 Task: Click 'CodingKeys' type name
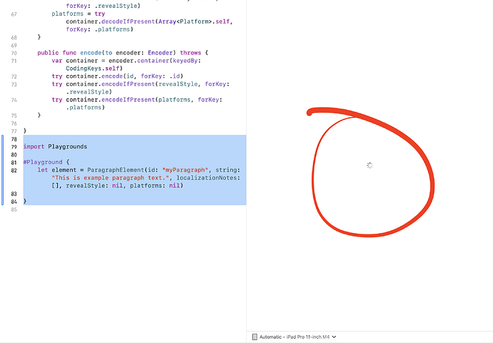coord(84,69)
